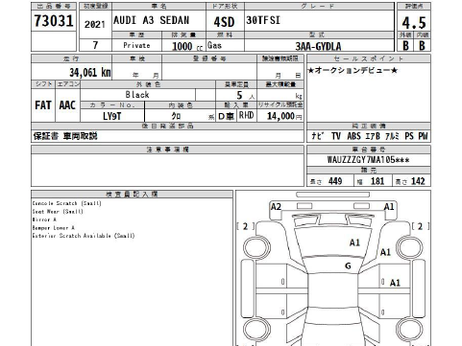This screenshot has height=346, width=462.
Task: Select the AAC air conditioner value
Action: pyautogui.click(x=67, y=104)
